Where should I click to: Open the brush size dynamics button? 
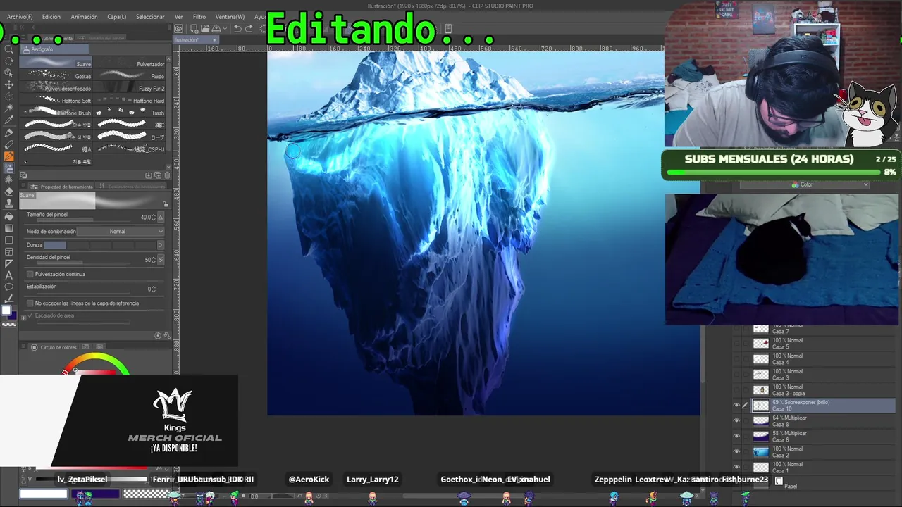tap(161, 217)
